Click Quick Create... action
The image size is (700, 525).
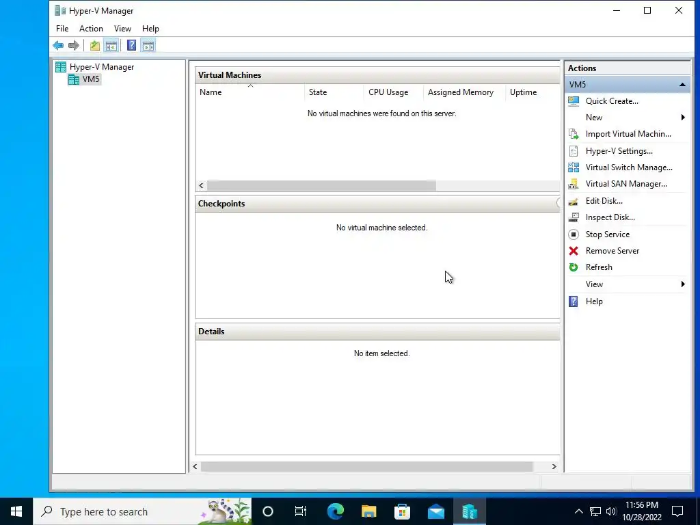pos(612,101)
